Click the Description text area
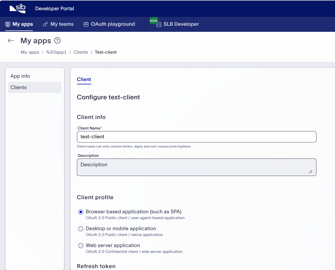The width and height of the screenshot is (335, 270). [x=196, y=167]
